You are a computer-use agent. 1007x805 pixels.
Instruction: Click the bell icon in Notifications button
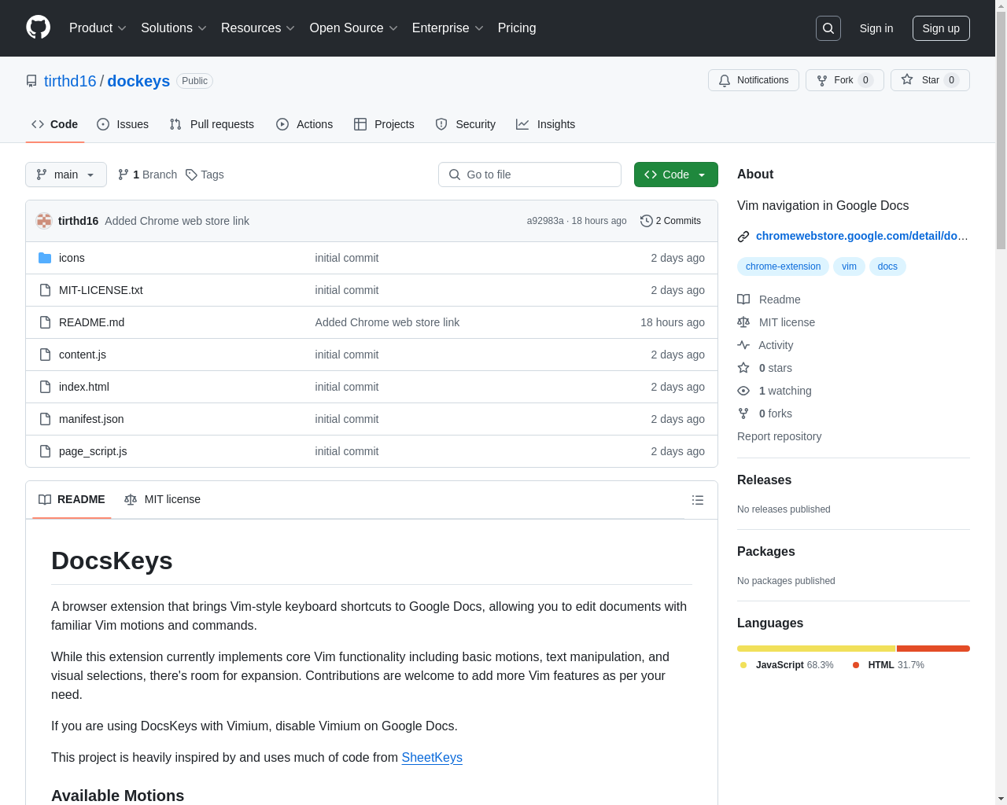coord(725,80)
